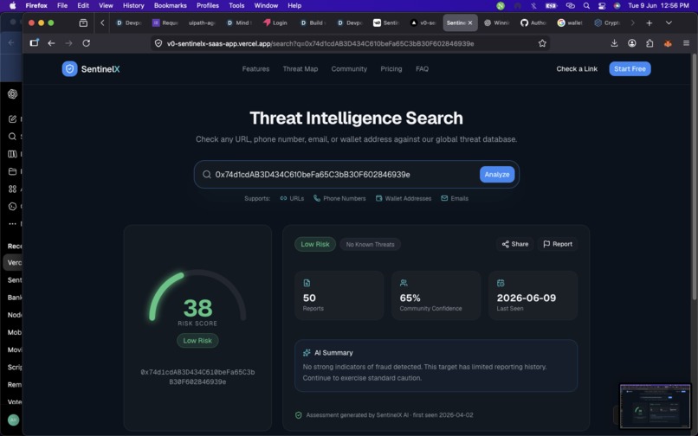Image resolution: width=698 pixels, height=436 pixels.
Task: Click the assessment generated by SentinelX AI note
Action: point(385,415)
